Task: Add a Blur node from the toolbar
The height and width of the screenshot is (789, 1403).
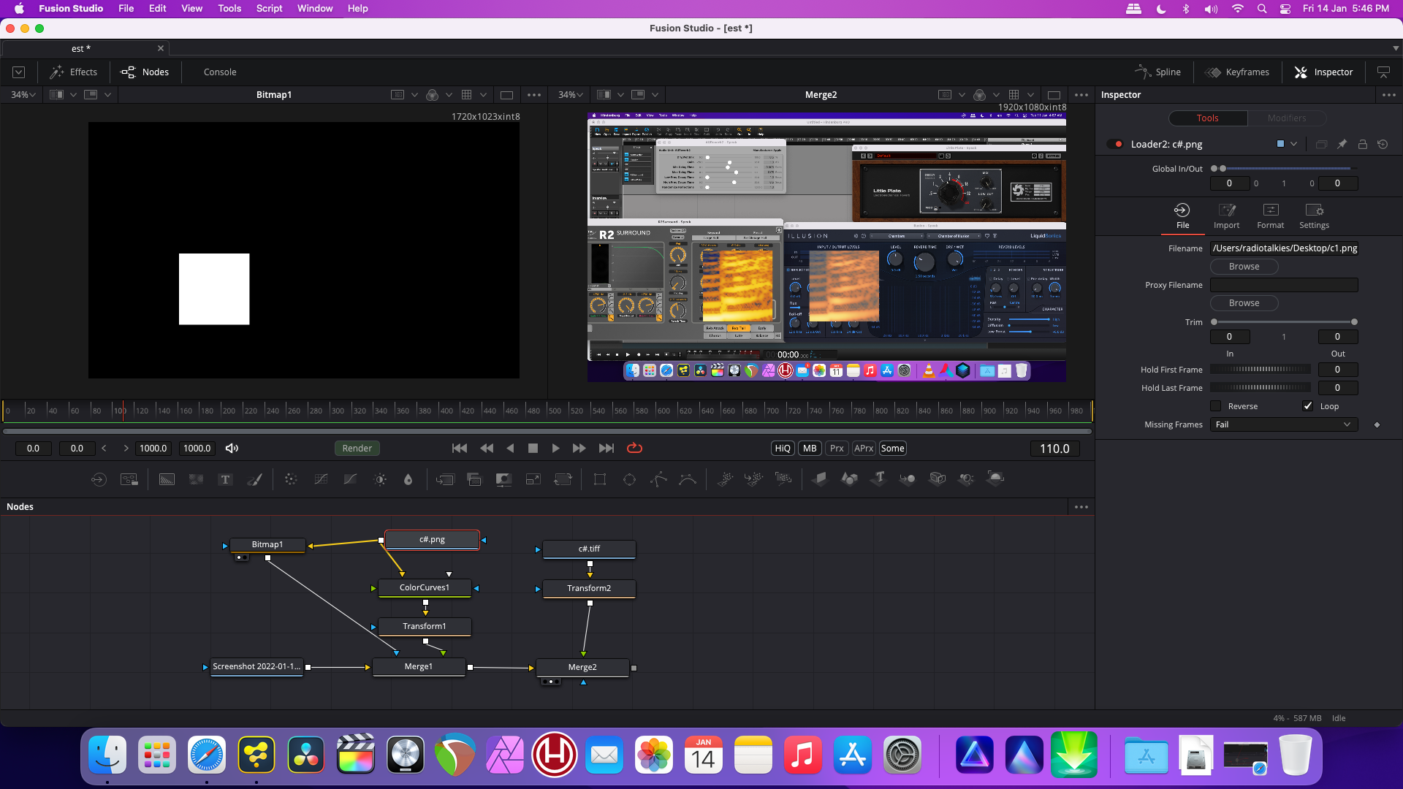Action: [408, 479]
